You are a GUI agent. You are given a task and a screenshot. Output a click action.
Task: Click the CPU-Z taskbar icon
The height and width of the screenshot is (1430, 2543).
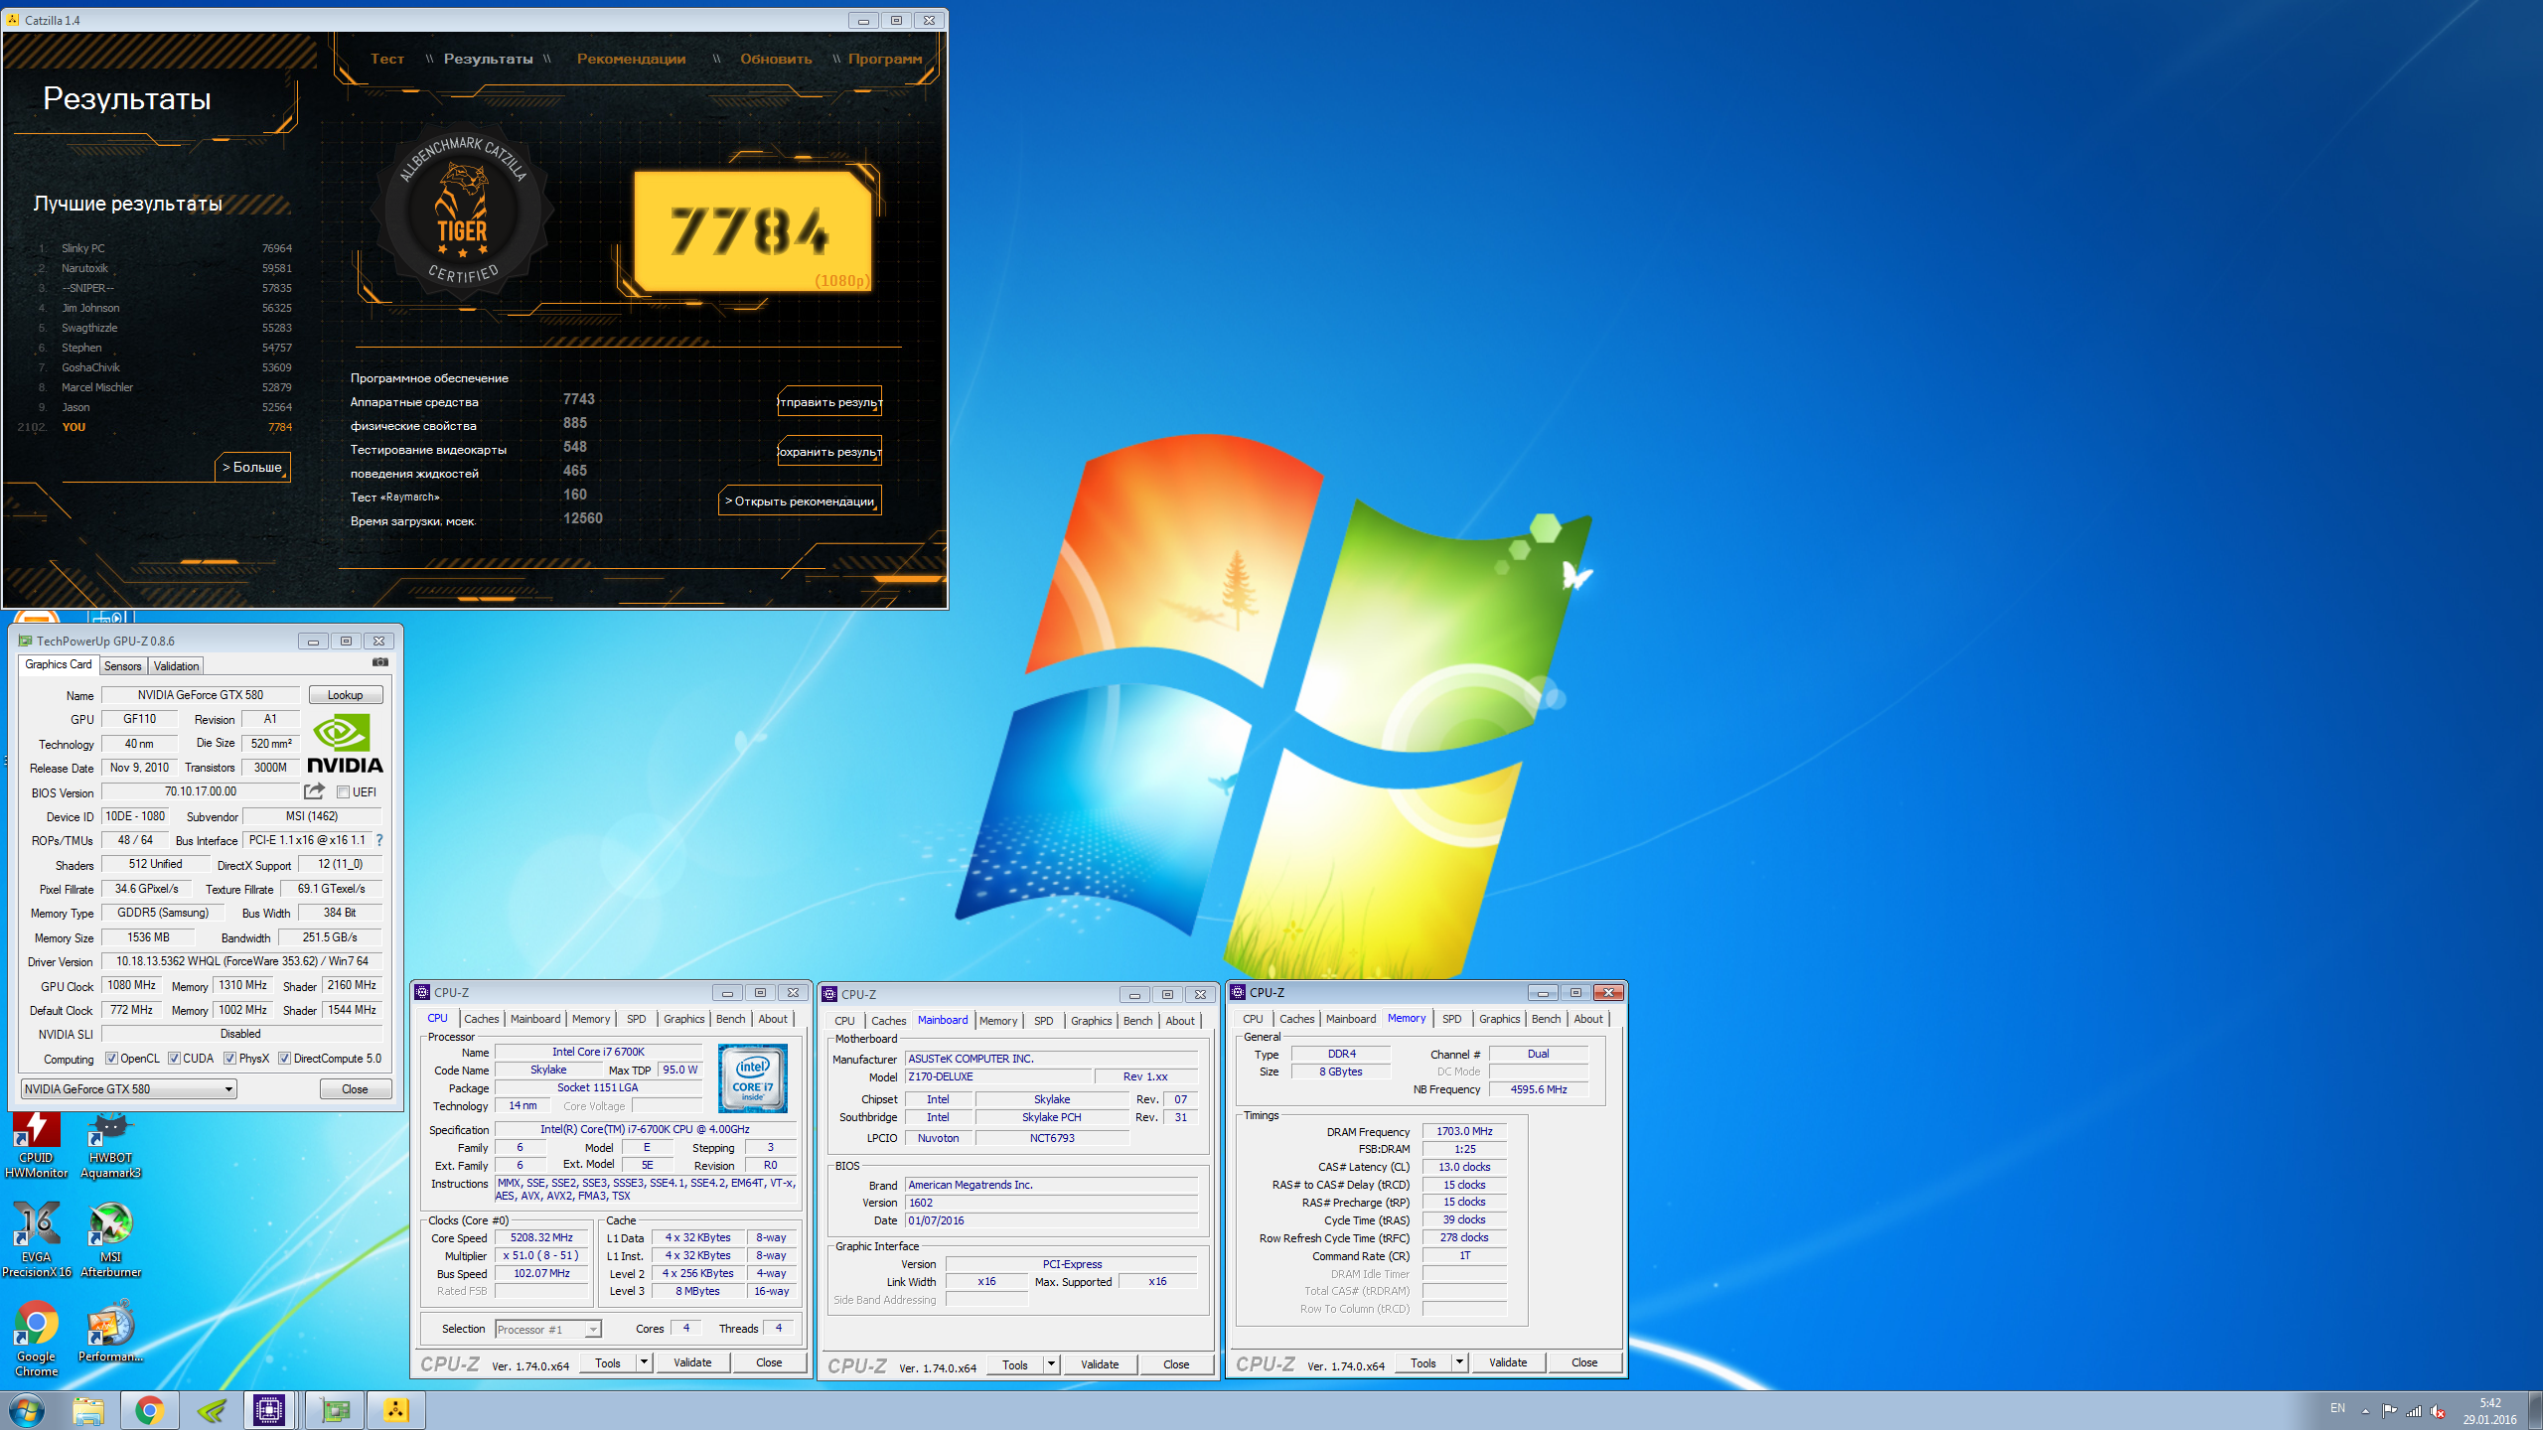269,1410
